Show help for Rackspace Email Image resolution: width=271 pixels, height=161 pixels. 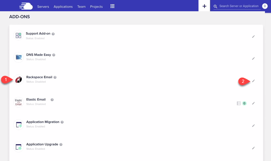click(x=55, y=77)
